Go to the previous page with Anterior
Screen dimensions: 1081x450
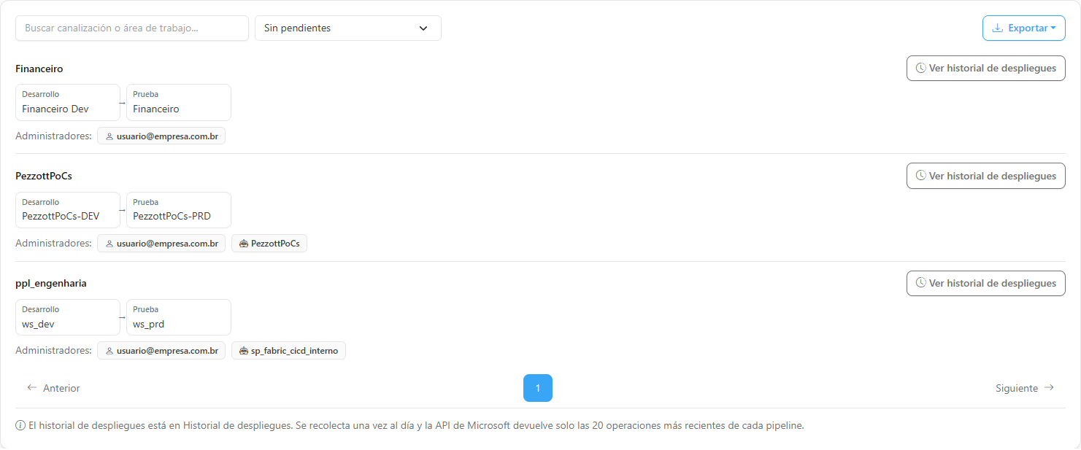[x=53, y=388]
